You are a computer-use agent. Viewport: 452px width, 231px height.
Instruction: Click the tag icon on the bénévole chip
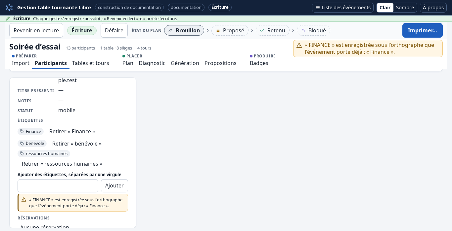[x=22, y=144]
